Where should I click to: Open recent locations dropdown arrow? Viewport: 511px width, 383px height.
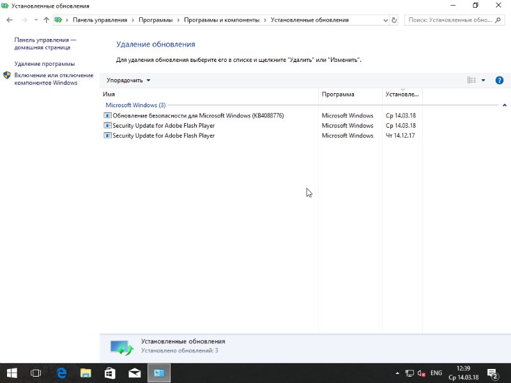click(36, 20)
